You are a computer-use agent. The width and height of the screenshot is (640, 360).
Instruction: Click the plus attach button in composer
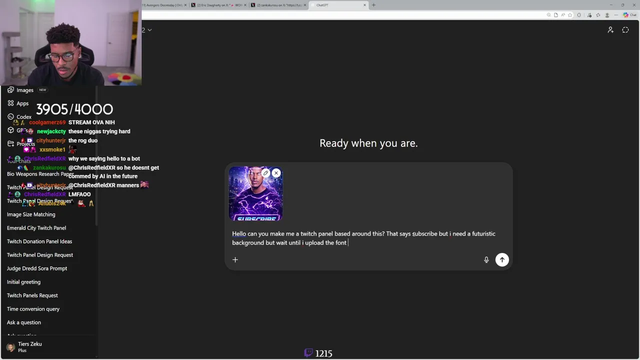235,259
